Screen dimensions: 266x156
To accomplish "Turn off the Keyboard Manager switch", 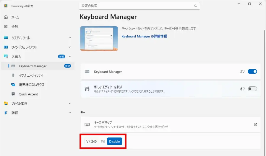I will pyautogui.click(x=252, y=72).
